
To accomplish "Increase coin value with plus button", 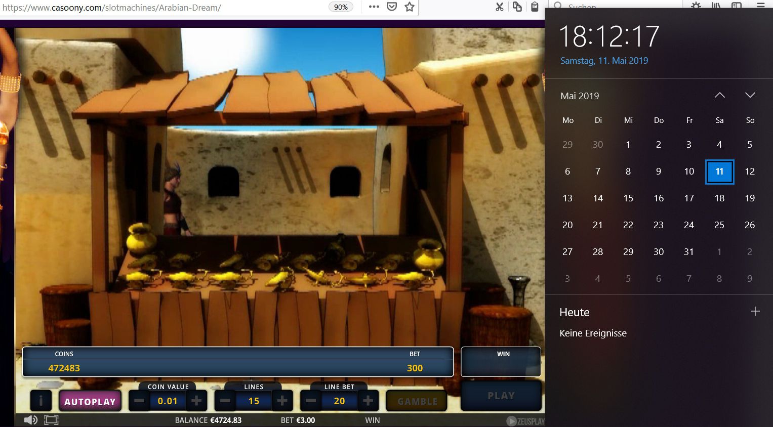I will coord(196,401).
